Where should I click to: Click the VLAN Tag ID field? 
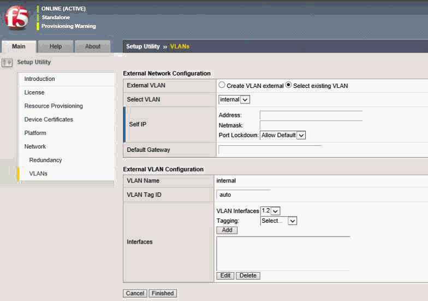tap(243, 194)
